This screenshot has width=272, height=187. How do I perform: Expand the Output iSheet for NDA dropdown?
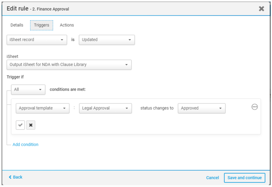pyautogui.click(x=69, y=65)
